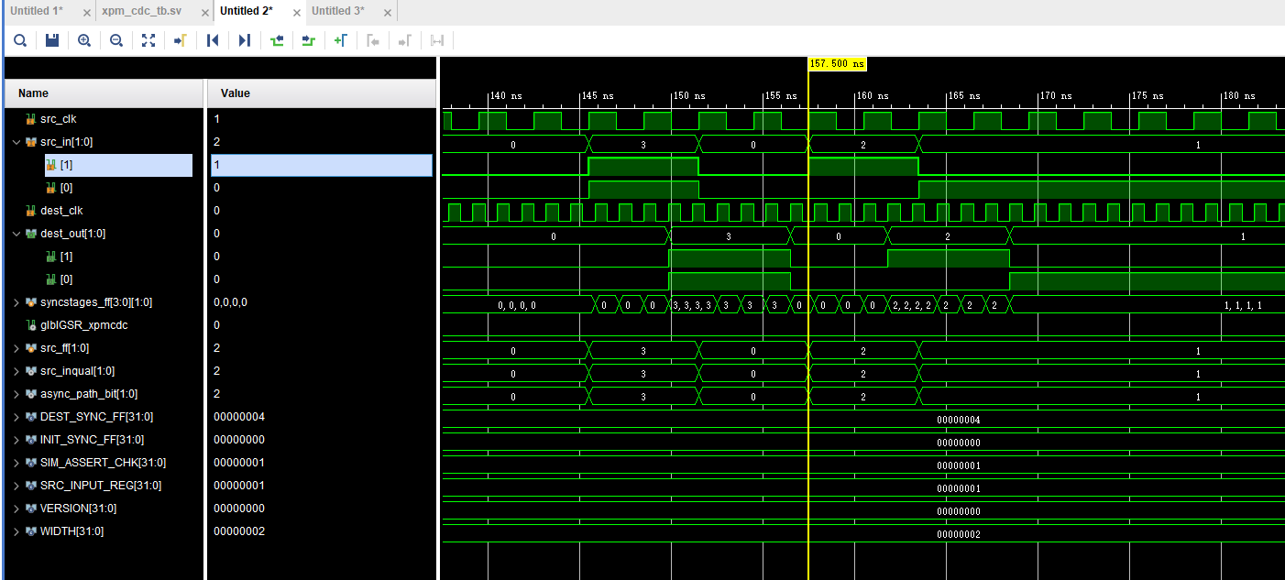Image resolution: width=1285 pixels, height=580 pixels.
Task: Open the waveform Find tool
Action: click(19, 40)
